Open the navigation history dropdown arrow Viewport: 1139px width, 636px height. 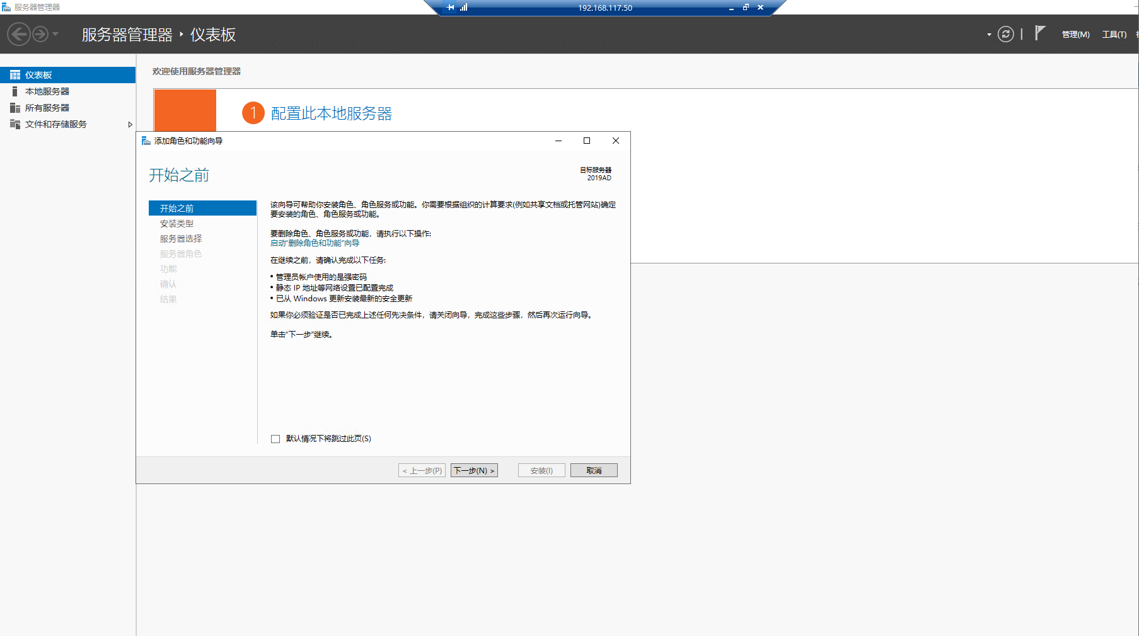(x=55, y=34)
